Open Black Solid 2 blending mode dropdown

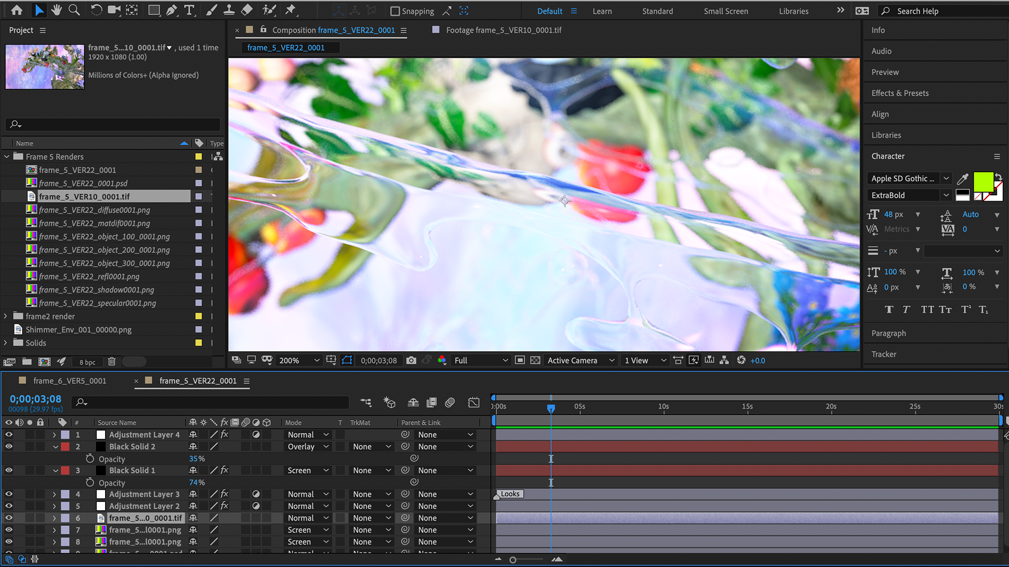click(308, 447)
